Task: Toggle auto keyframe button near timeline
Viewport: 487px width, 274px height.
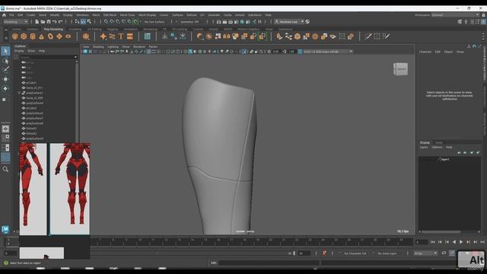Action: pos(324,253)
